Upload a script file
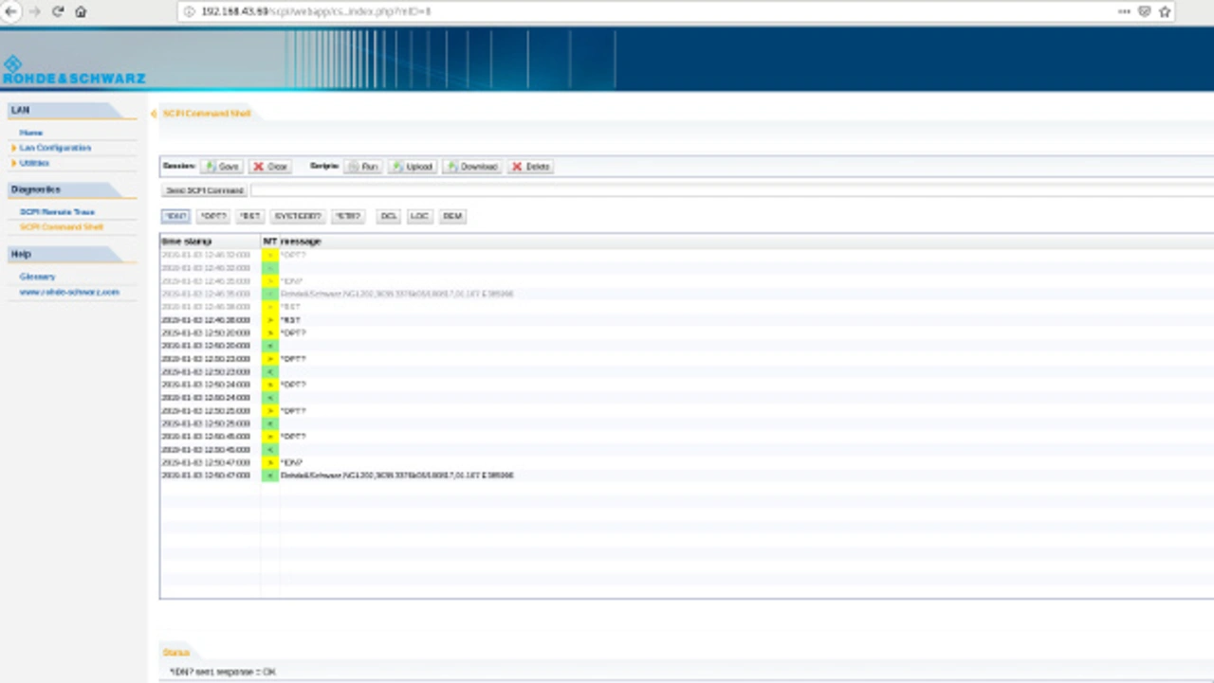Viewport: 1214px width, 683px height. click(x=413, y=167)
